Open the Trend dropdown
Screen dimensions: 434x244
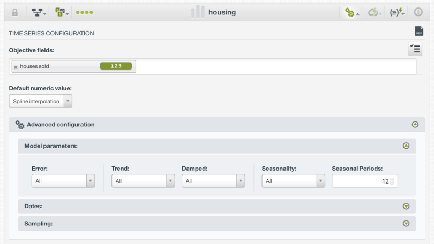pos(143,181)
